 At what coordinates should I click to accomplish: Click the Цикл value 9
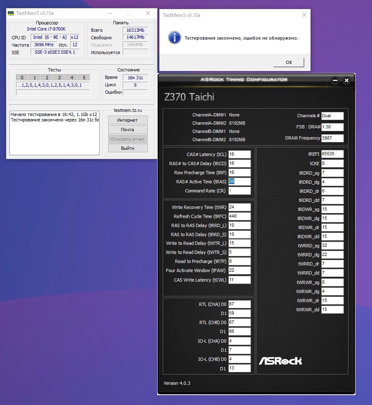[135, 85]
